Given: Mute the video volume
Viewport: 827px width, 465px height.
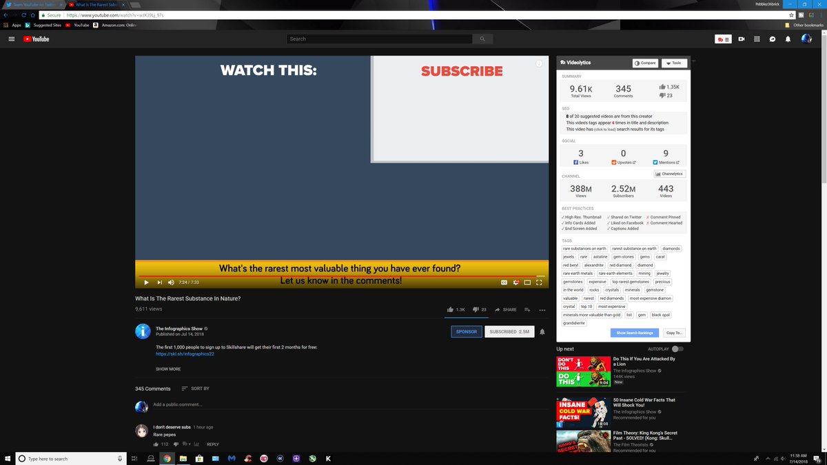Looking at the screenshot, I should click(171, 282).
